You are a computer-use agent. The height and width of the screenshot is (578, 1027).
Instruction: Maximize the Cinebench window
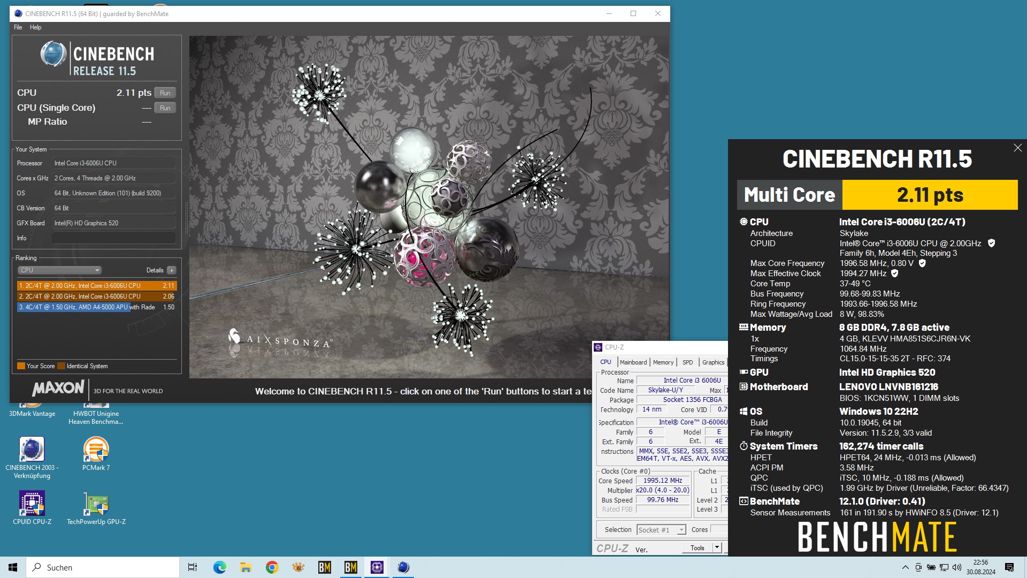(x=633, y=14)
